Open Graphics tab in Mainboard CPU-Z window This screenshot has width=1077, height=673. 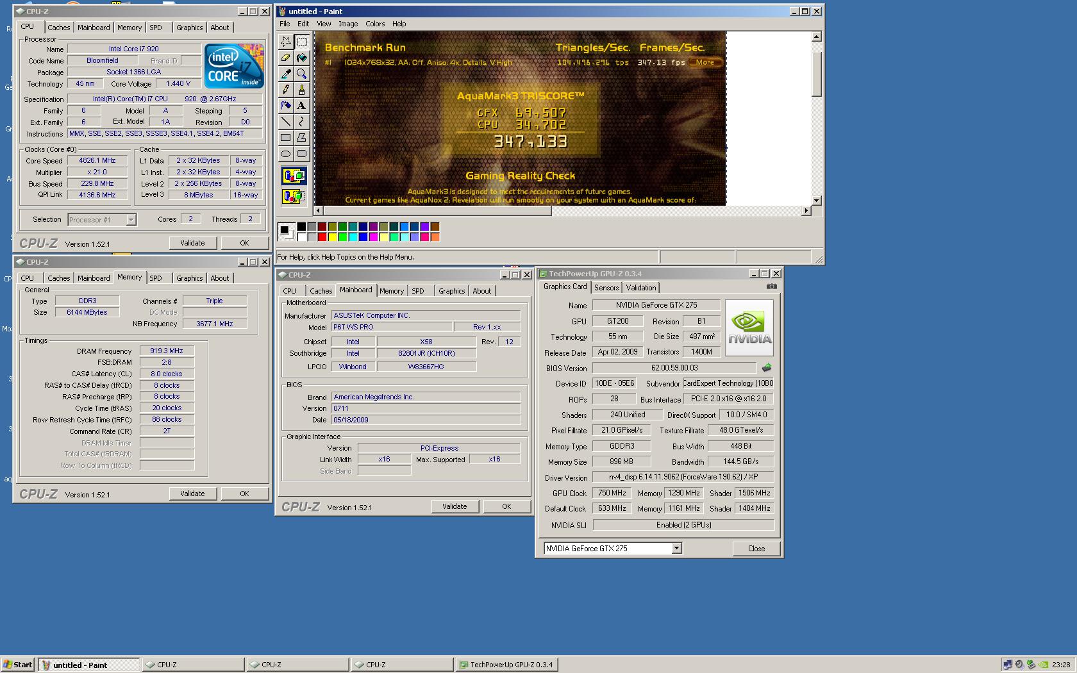451,291
